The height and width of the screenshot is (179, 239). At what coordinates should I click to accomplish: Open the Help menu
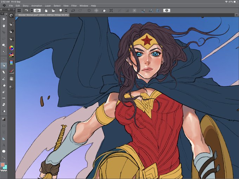[93, 6]
